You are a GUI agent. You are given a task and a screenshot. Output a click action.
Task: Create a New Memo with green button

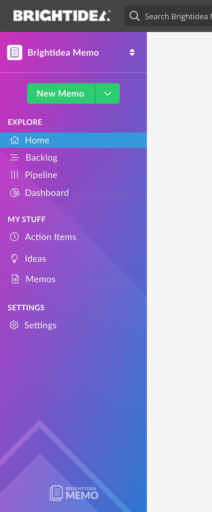click(x=61, y=93)
